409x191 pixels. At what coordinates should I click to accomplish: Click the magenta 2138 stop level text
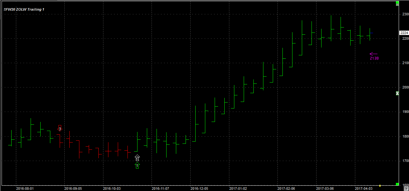tap(374, 58)
